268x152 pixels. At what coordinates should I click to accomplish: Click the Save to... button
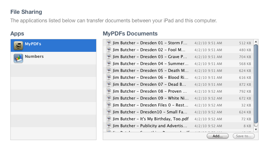tap(244, 136)
